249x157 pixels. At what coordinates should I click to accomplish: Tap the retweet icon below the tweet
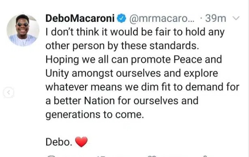tap(101, 156)
